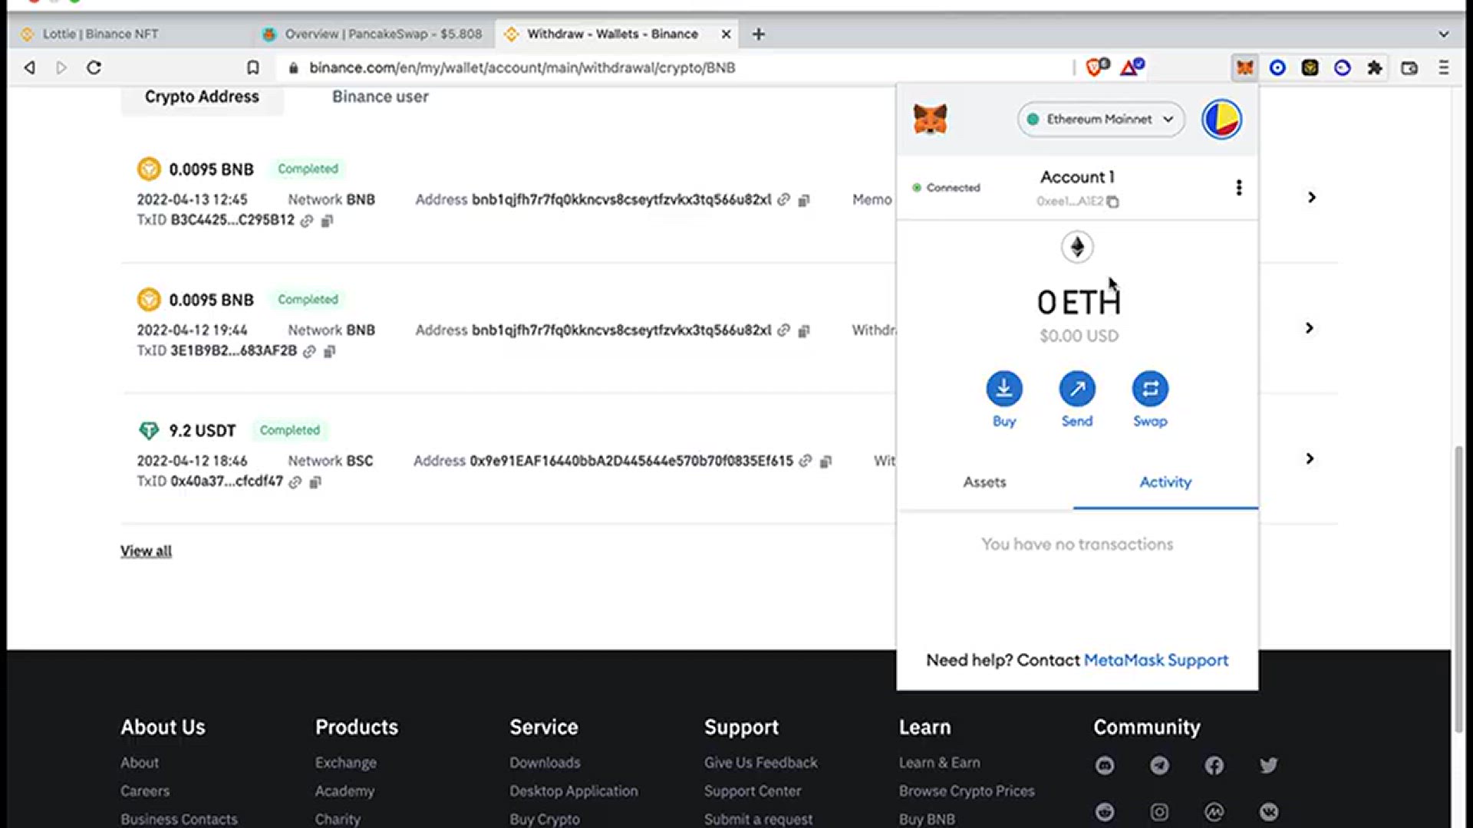1473x828 pixels.
Task: Open Downloads footer link
Action: [545, 763]
